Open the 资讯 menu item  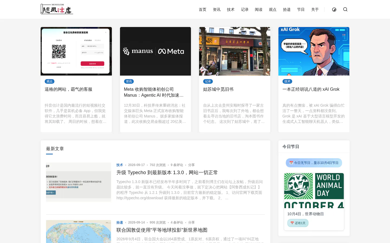217,9
